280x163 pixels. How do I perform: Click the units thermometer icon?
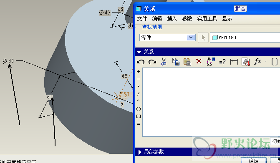click(246, 62)
